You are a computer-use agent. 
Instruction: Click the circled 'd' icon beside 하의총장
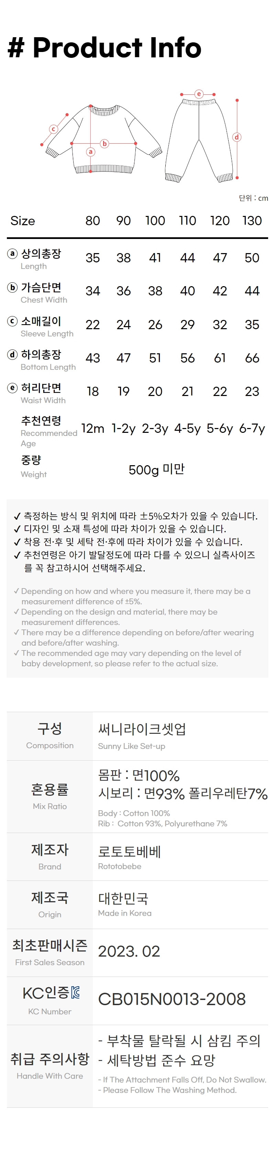tap(13, 355)
